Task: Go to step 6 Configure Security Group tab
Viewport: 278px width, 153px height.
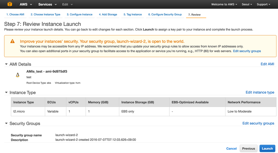Action: pos(165,14)
